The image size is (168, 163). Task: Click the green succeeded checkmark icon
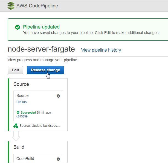coord(18,113)
